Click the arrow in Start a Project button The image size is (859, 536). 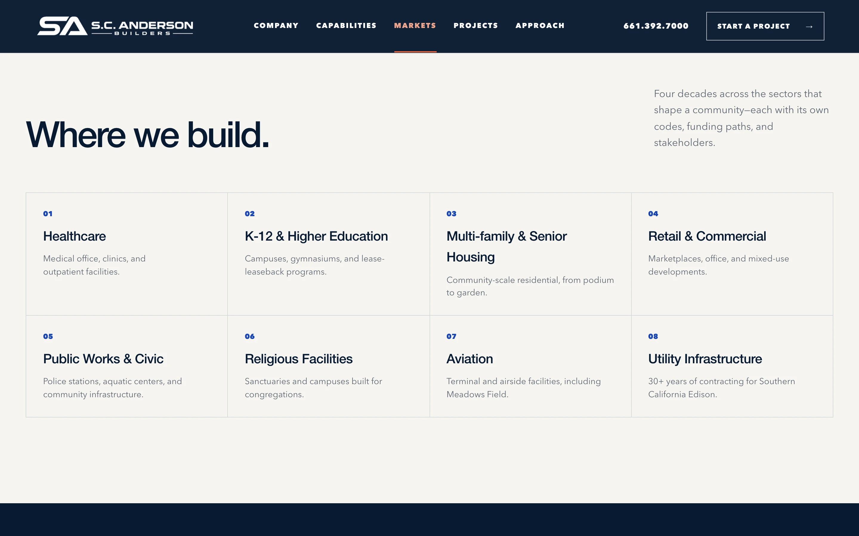point(809,27)
